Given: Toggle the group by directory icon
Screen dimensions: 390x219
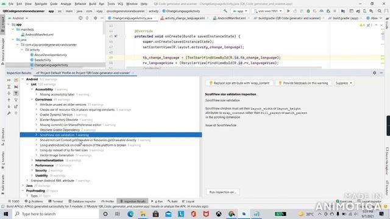Looking at the screenshot, I should pos(16,86).
